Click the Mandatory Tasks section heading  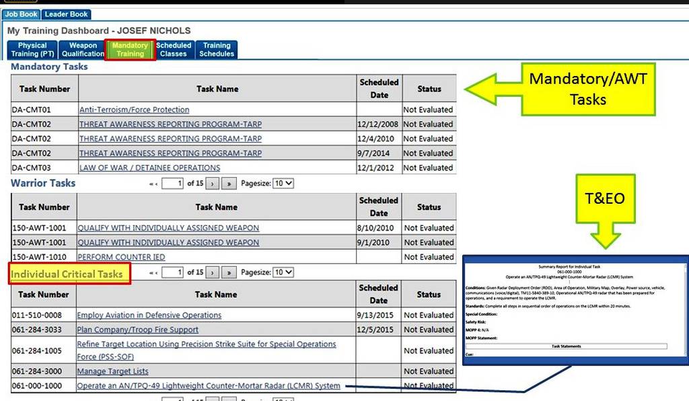click(x=49, y=67)
